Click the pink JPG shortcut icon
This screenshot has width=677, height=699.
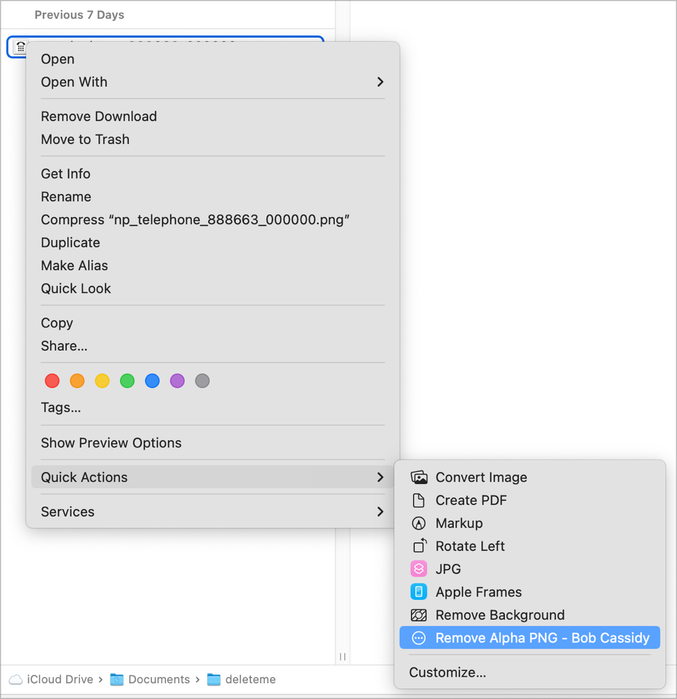[419, 569]
